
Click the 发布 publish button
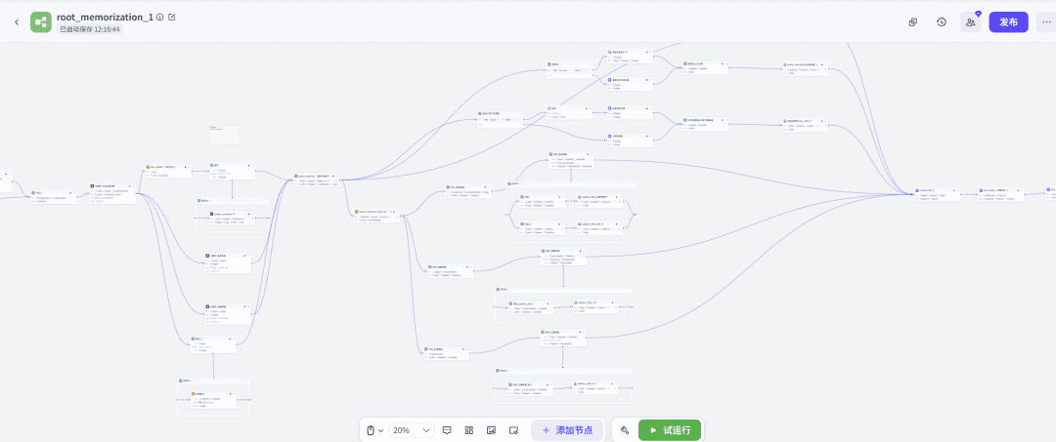point(1008,21)
